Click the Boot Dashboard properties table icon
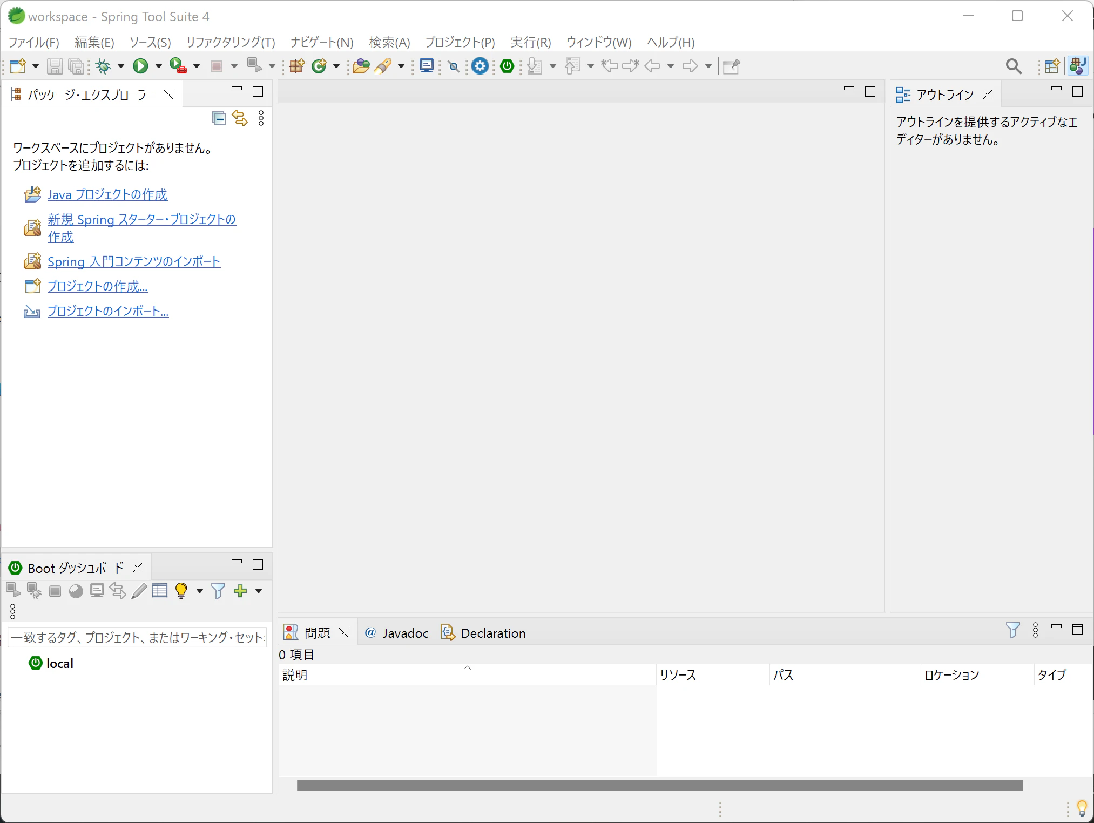The image size is (1094, 823). tap(160, 591)
